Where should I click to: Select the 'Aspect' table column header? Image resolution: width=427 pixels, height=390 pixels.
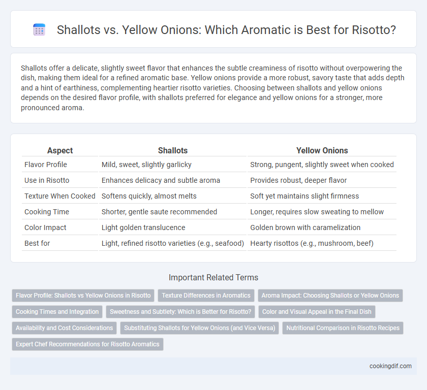[x=60, y=150]
